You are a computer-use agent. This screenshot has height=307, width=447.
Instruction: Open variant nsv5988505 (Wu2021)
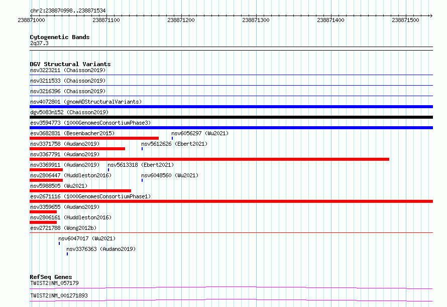[x=59, y=186]
